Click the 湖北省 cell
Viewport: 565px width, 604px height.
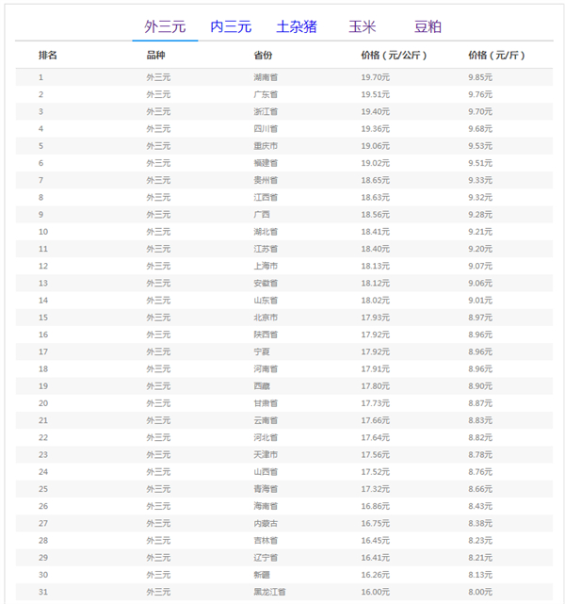(x=266, y=232)
